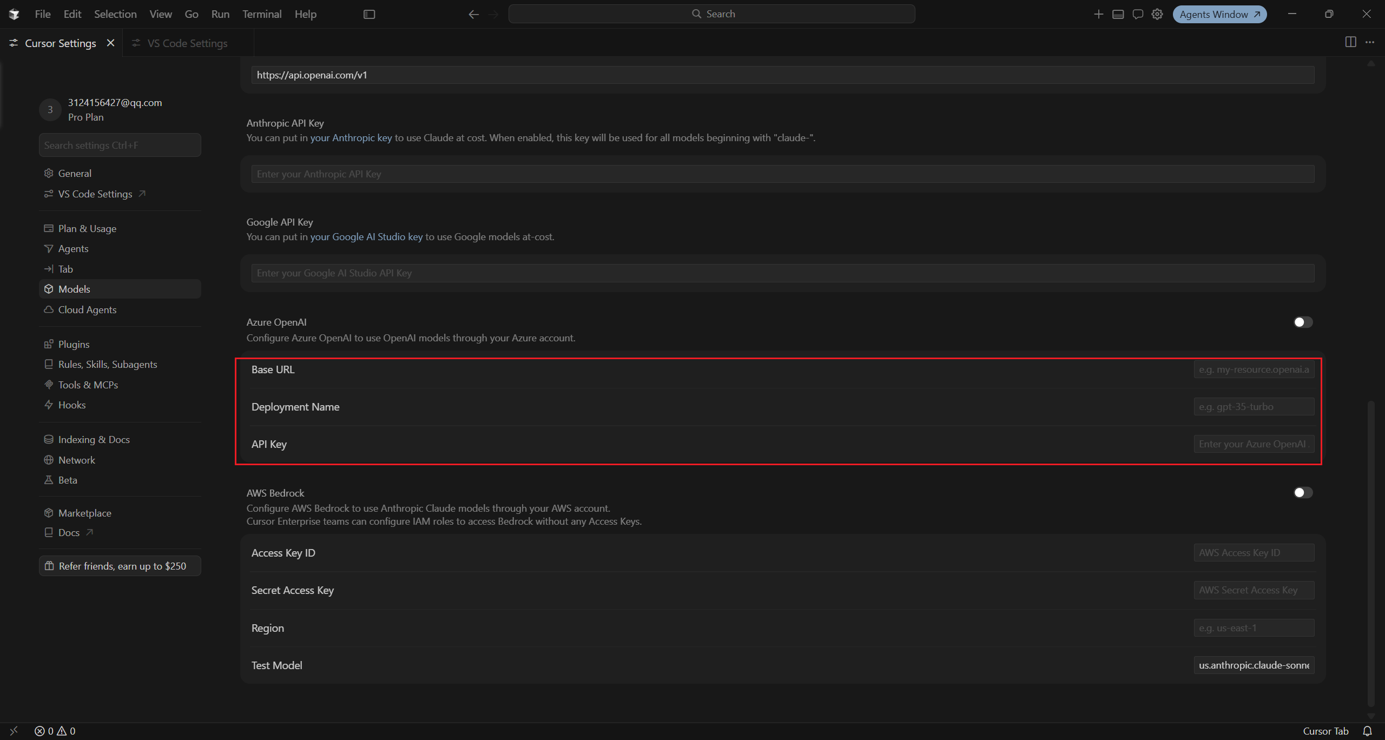Click the AWS Region field
The image size is (1385, 740).
1254,628
